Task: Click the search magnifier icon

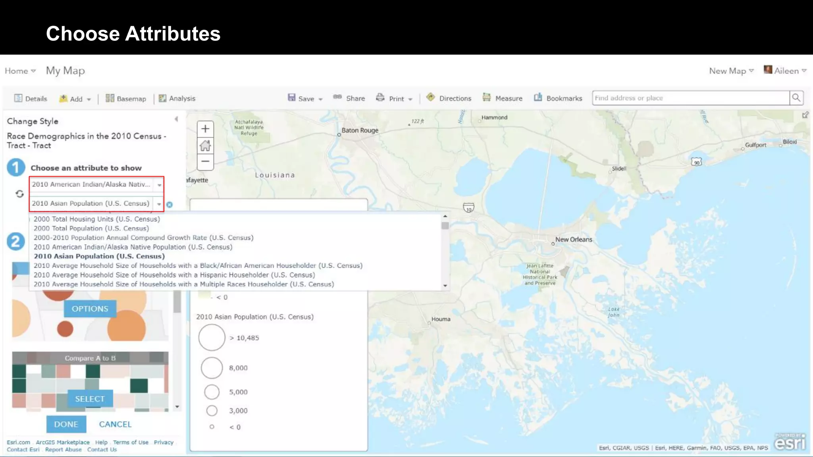Action: (796, 98)
